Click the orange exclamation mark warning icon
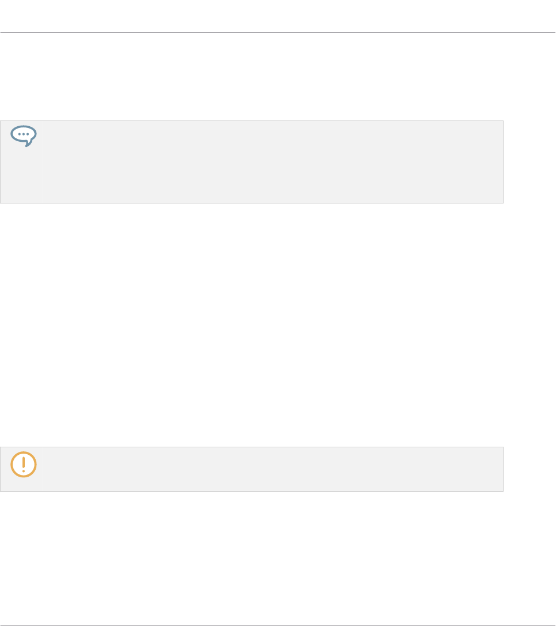The image size is (556, 626). pos(24,464)
